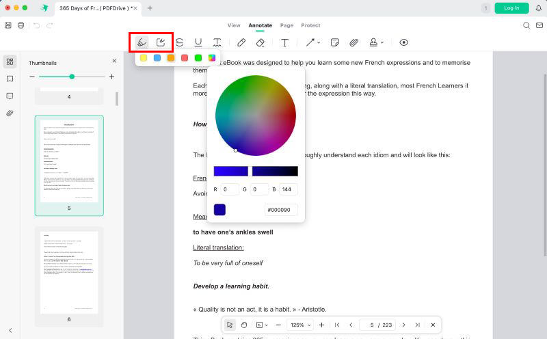Select the Stamp tool
This screenshot has width=547, height=339.
(x=373, y=42)
